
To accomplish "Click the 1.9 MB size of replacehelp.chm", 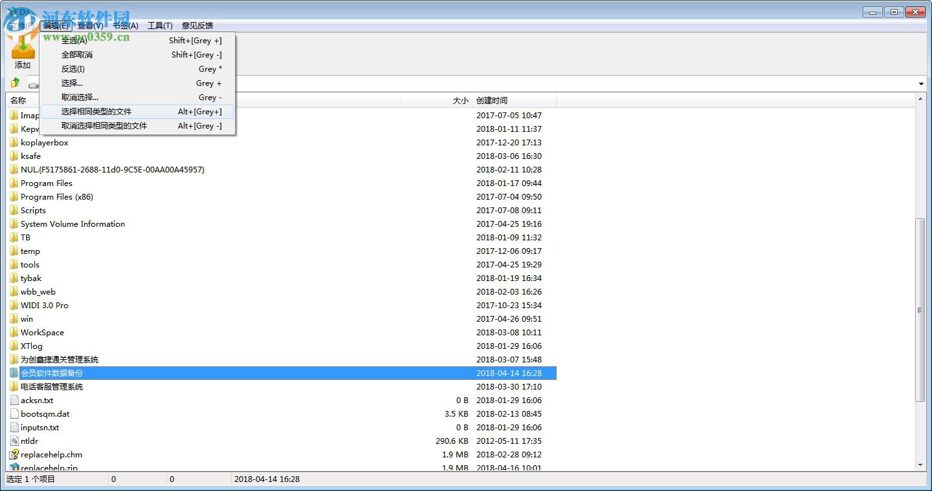I will (456, 454).
